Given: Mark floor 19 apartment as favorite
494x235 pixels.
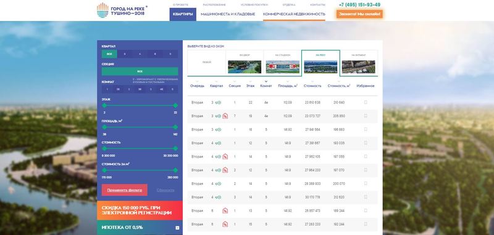Looking at the screenshot, I should tap(366, 116).
